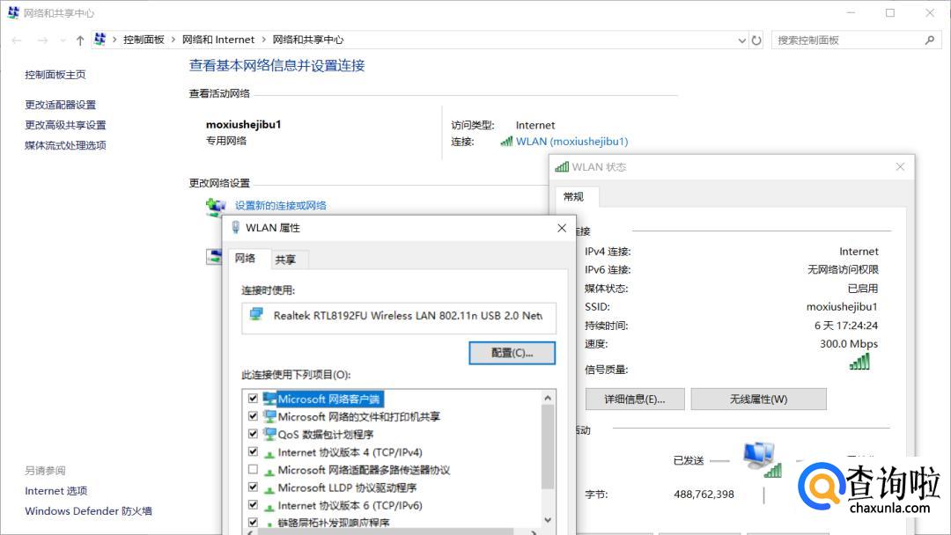The width and height of the screenshot is (951, 535).
Task: Toggle file and printer sharing checkbox
Action: [x=253, y=415]
